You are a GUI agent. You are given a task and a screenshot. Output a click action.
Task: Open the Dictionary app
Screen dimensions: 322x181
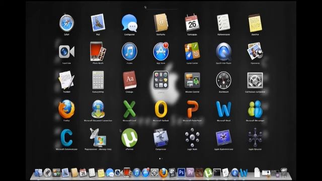coord(129,80)
